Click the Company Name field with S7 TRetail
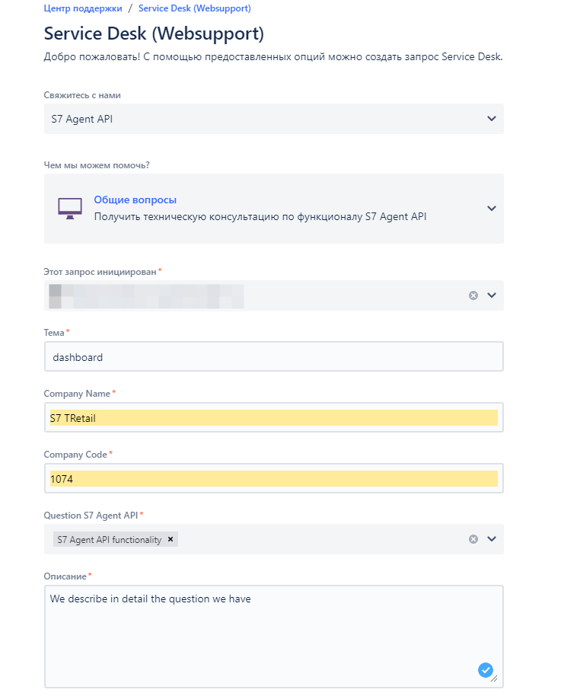Image resolution: width=561 pixels, height=696 pixels. point(274,417)
